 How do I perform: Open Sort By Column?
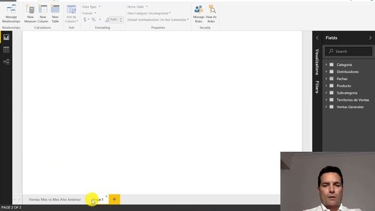click(x=71, y=14)
